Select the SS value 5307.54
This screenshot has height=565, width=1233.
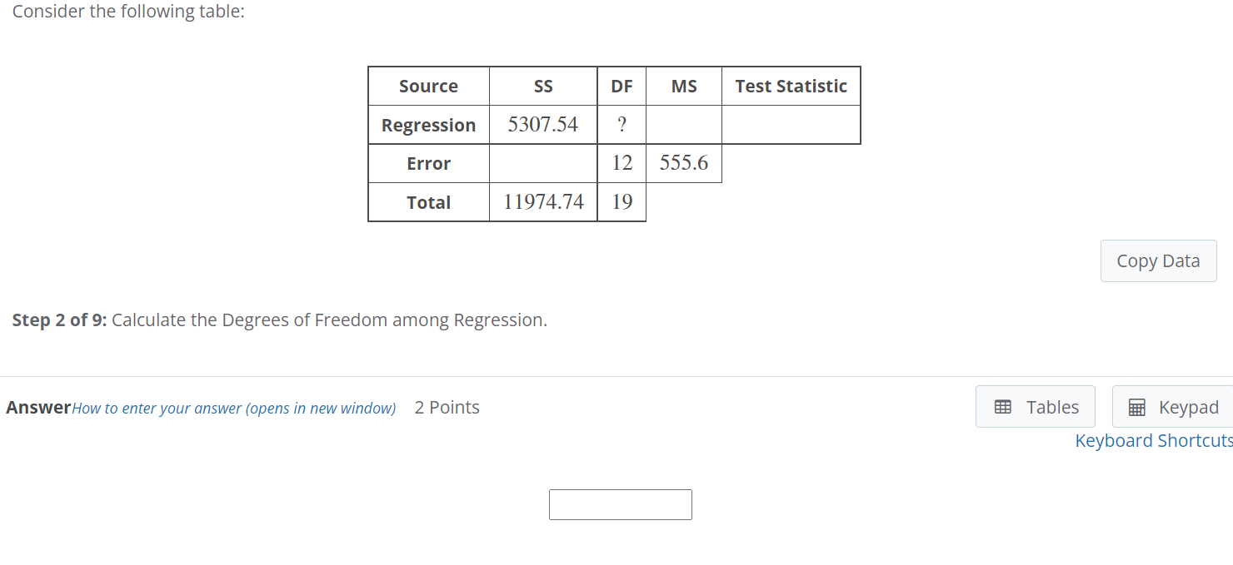click(543, 124)
